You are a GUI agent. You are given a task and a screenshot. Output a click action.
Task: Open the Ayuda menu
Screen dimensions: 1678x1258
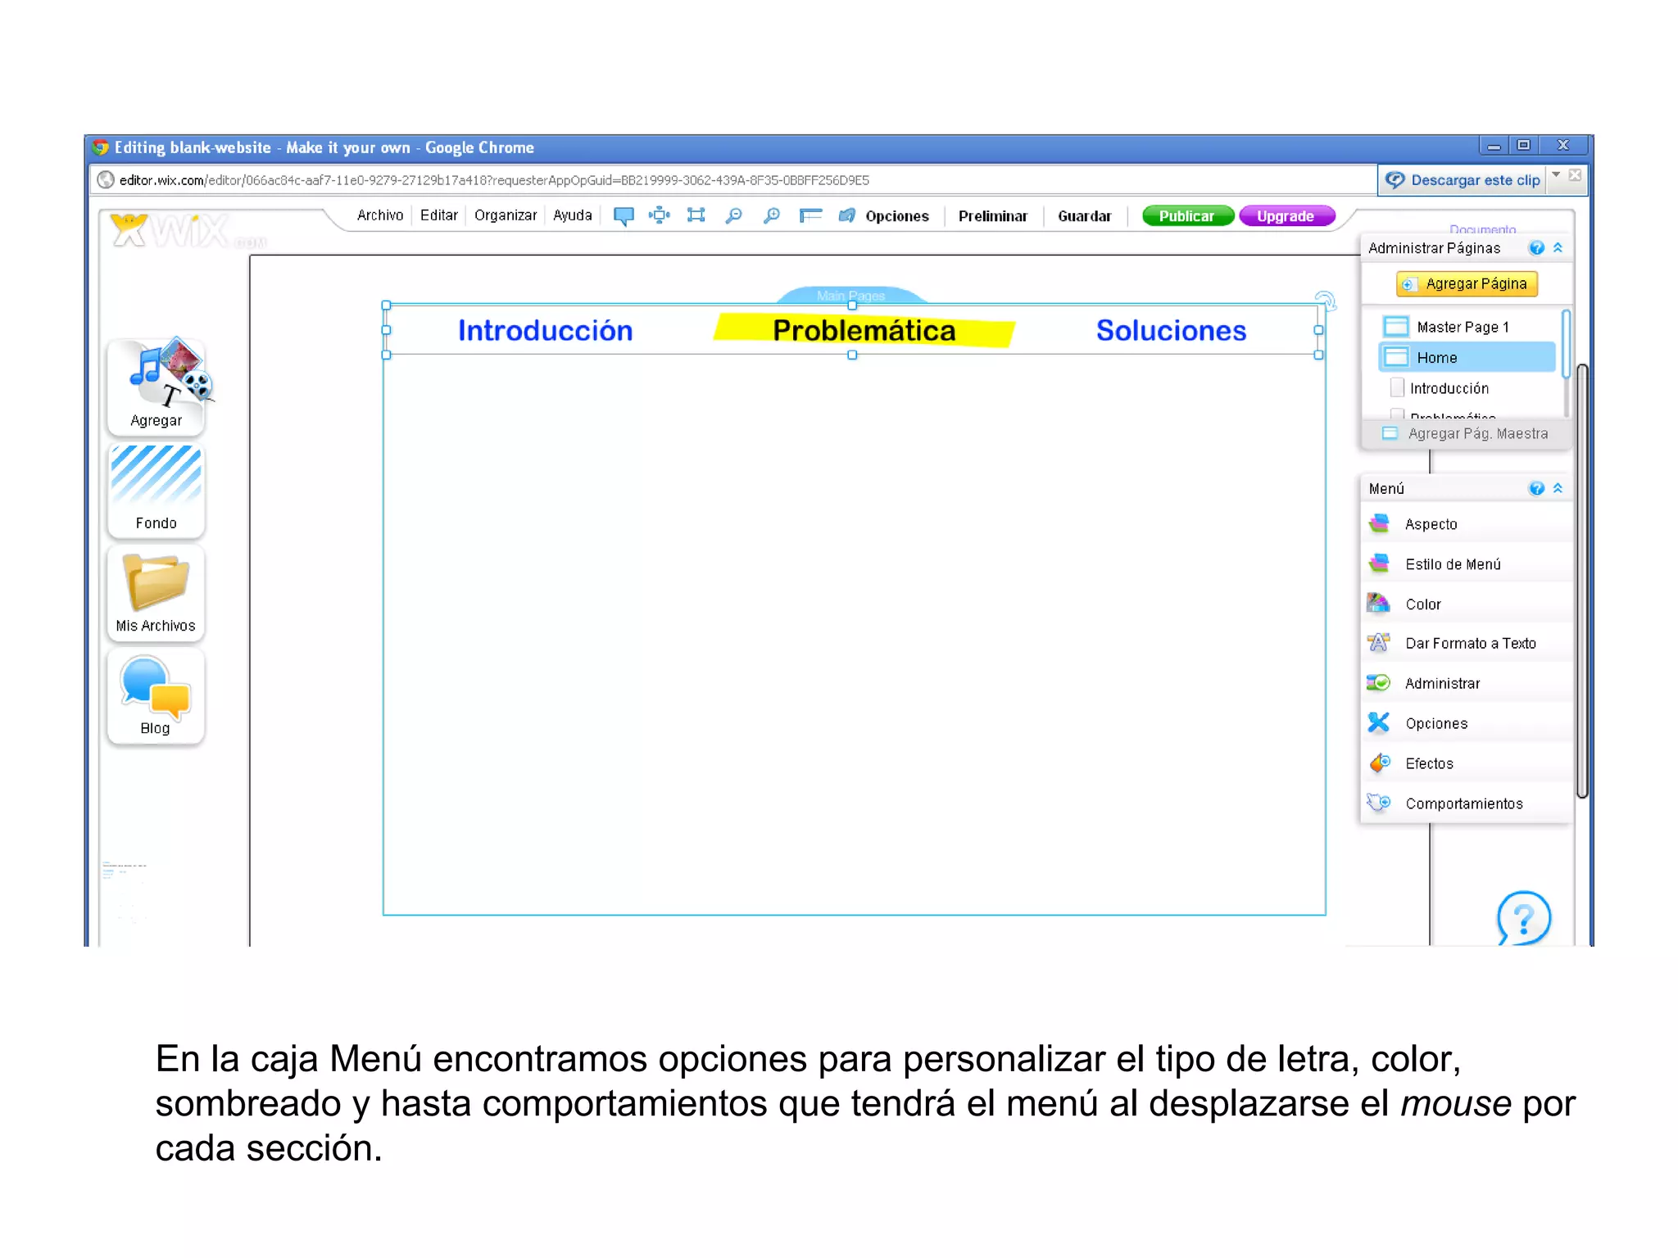click(573, 215)
